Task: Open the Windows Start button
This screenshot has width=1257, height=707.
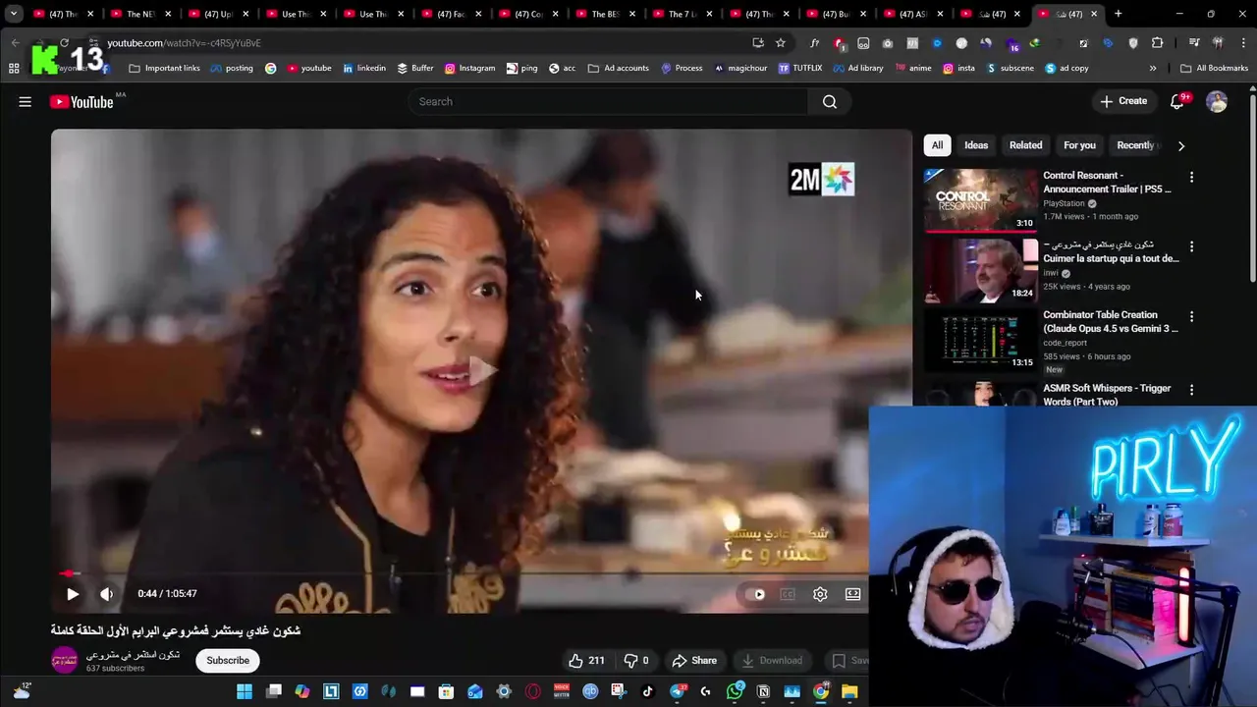Action: 245,692
